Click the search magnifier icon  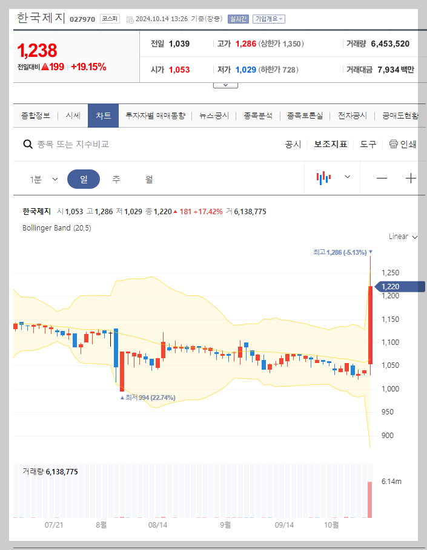tap(28, 145)
